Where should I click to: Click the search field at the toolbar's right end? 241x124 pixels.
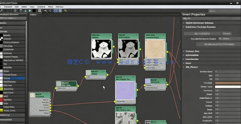(x=225, y=11)
